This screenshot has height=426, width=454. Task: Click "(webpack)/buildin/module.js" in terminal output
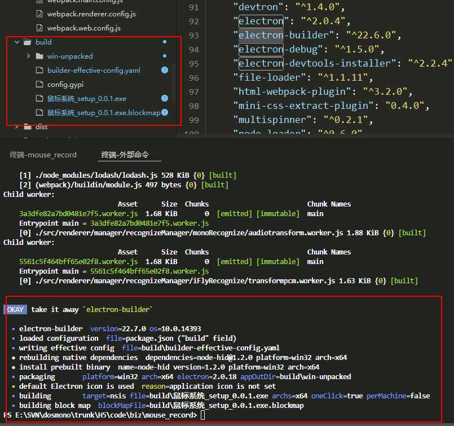pyautogui.click(x=89, y=185)
